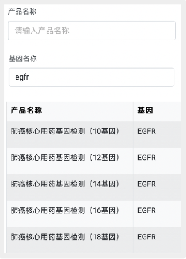Open row 肺癌核心用药基因检测（12基因）
The width and height of the screenshot is (186, 259).
[94, 161]
